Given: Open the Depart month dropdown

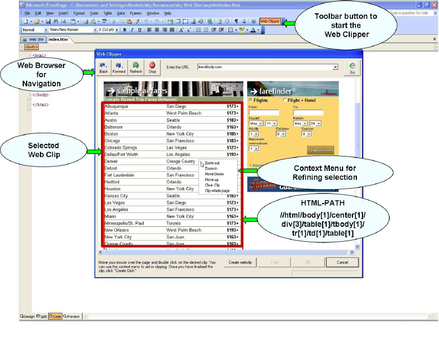Looking at the screenshot, I should (256, 123).
